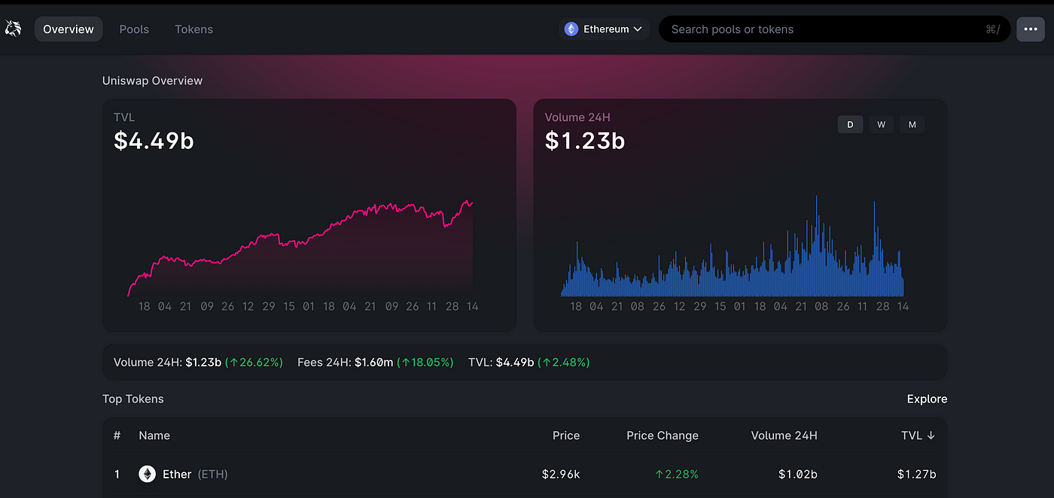The width and height of the screenshot is (1054, 498).
Task: Select the M monthly volume interval
Action: point(912,125)
